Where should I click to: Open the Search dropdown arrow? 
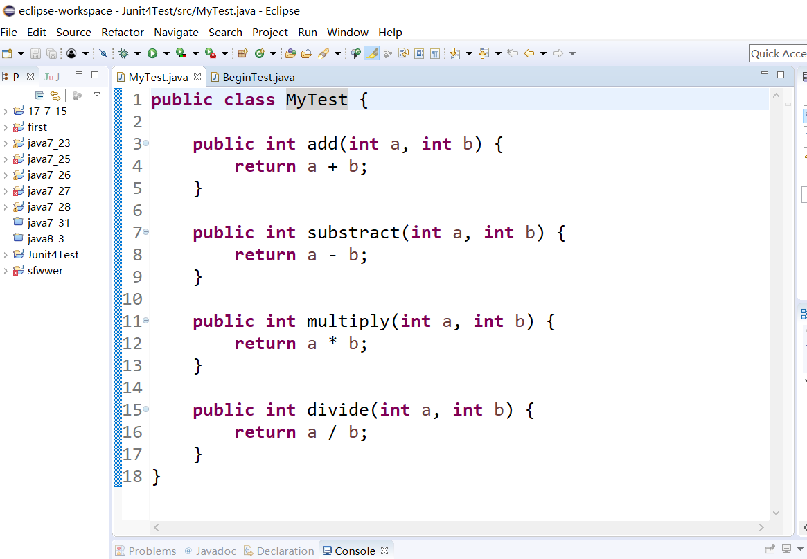click(337, 53)
